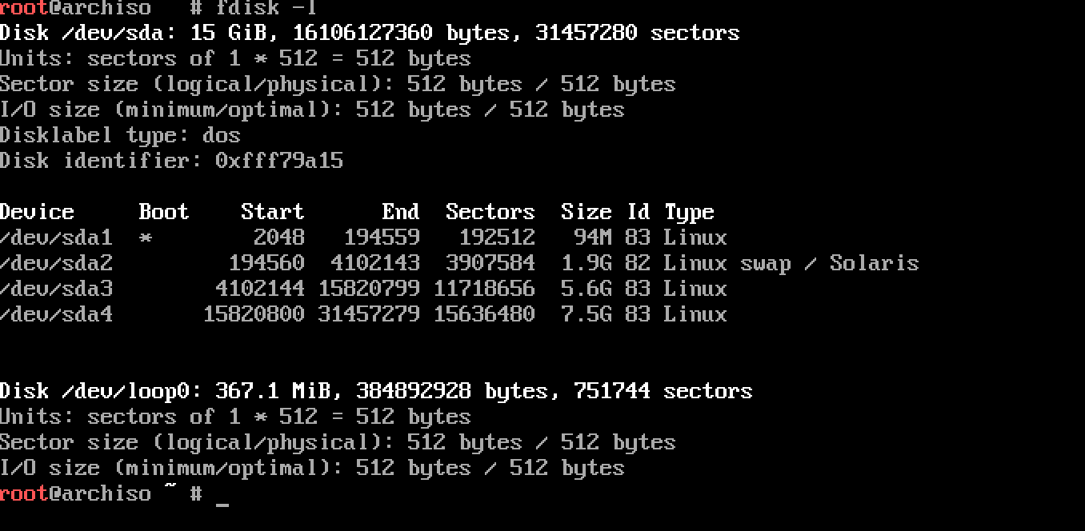
Task: Click the "Disklabel type: dos" line
Action: tap(120, 135)
